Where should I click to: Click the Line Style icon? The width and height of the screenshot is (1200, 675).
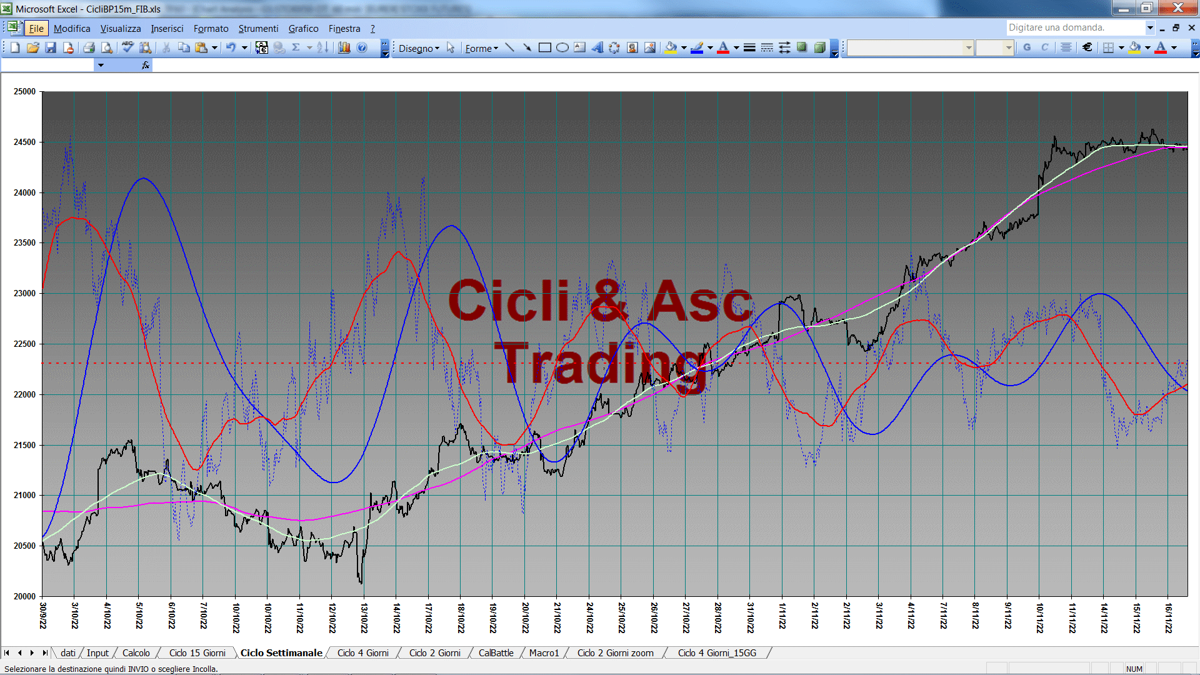click(749, 47)
